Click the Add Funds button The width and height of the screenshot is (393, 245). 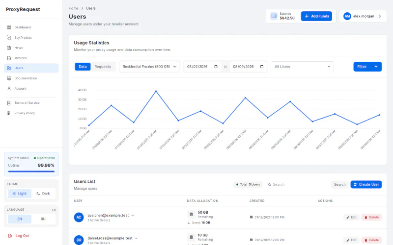[x=316, y=16]
